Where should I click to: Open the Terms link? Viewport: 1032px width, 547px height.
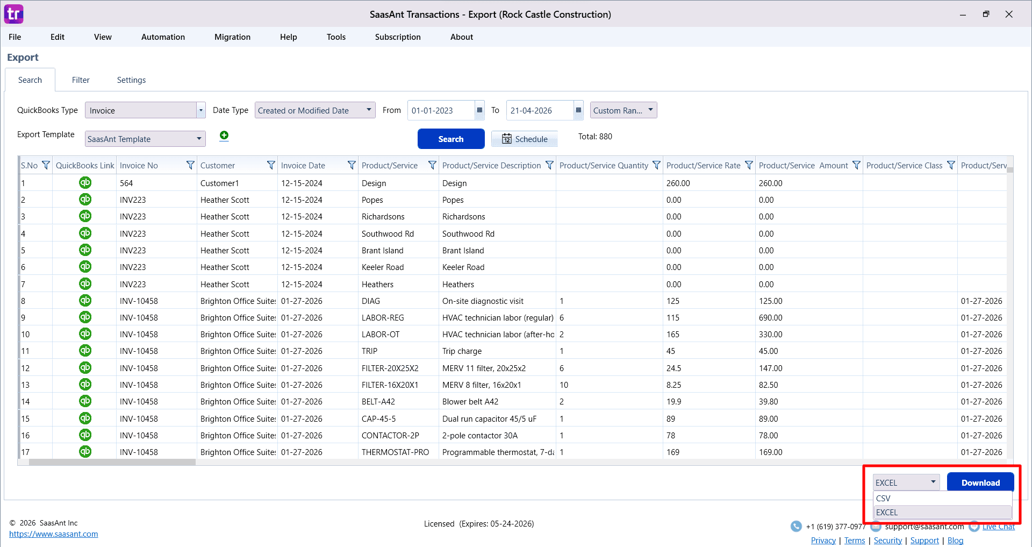[855, 541]
